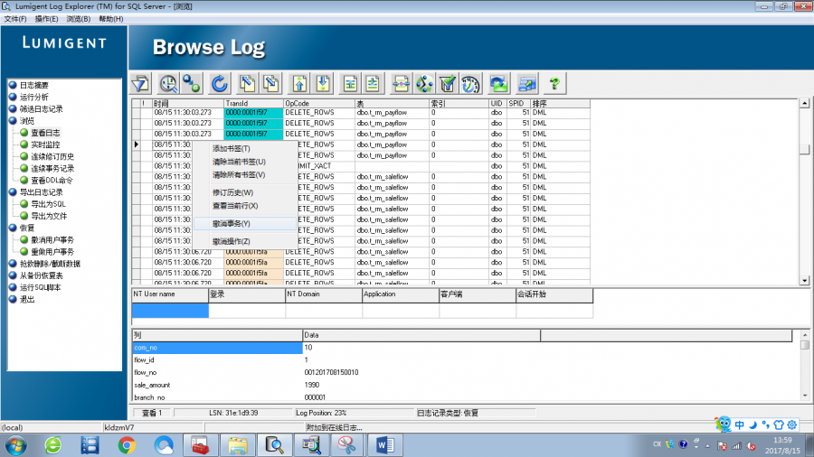Viewport: 814px width, 457px height.
Task: Choose 撤消操作(Z) from context menu
Action: coord(244,241)
